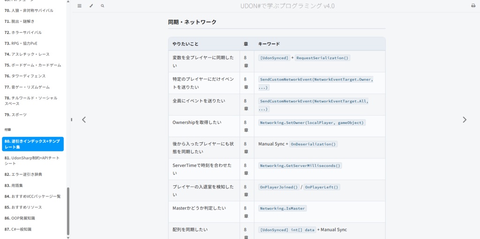This screenshot has height=239, width=480.
Task: Open the theme picker brush icon
Action: coord(91,6)
